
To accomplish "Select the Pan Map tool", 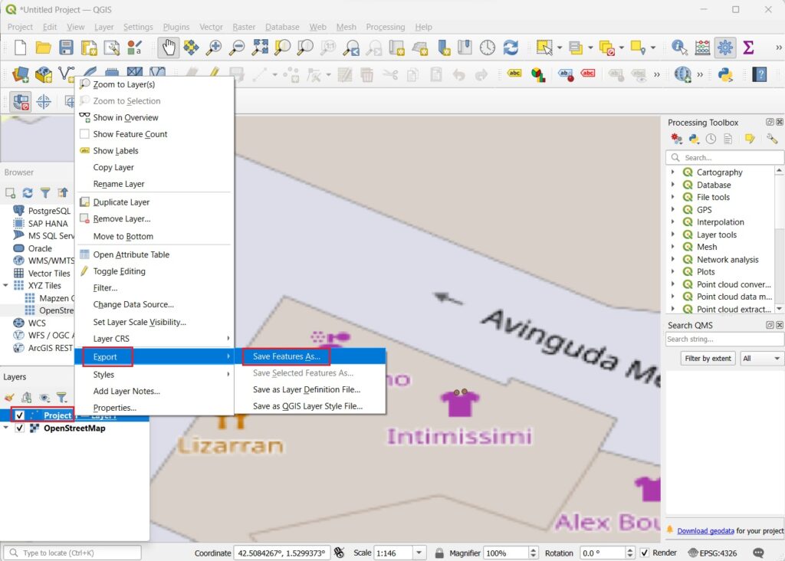I will (167, 47).
